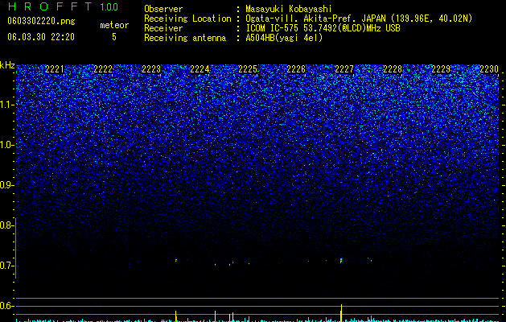Click the 2227 time marker label
Viewport: 506px width, 322px height.
click(344, 69)
